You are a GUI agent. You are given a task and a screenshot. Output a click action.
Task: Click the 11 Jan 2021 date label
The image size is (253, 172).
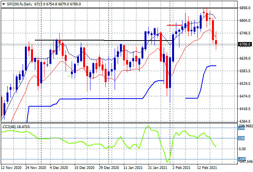pyautogui.click(x=133, y=168)
